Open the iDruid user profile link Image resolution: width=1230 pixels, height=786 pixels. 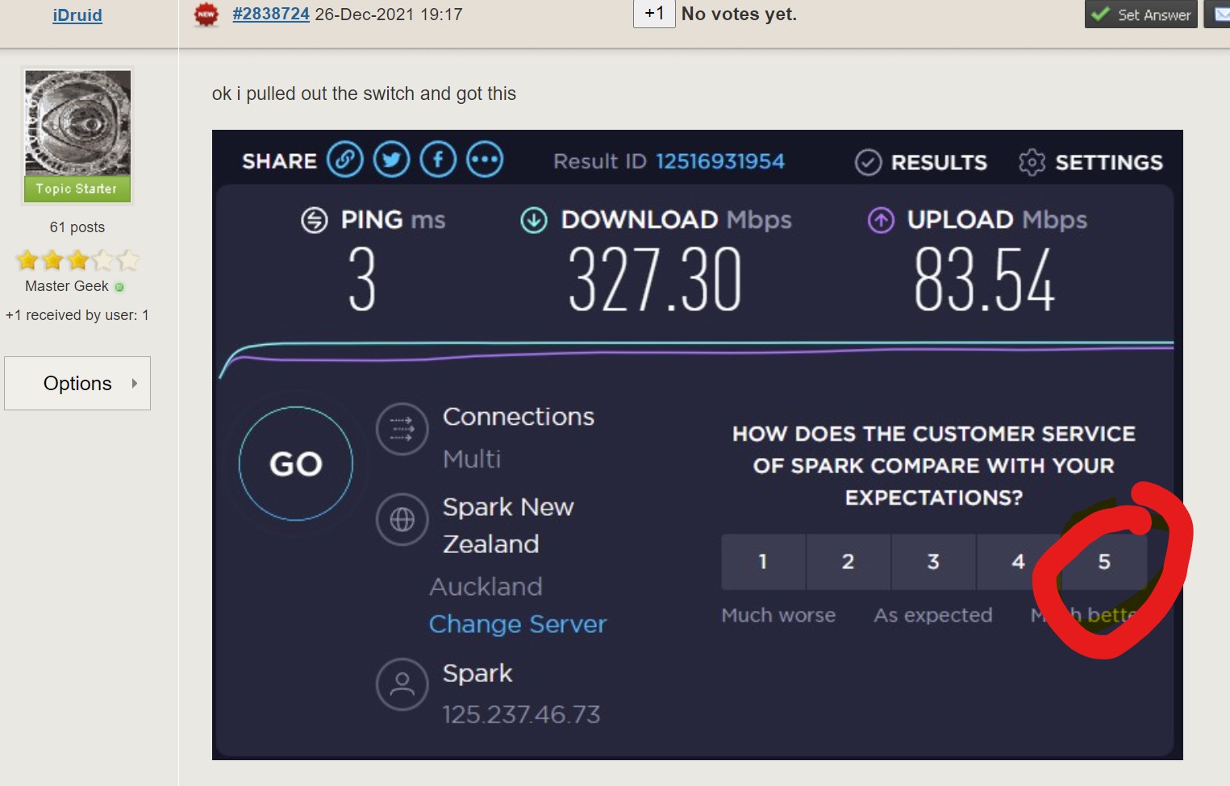click(77, 15)
